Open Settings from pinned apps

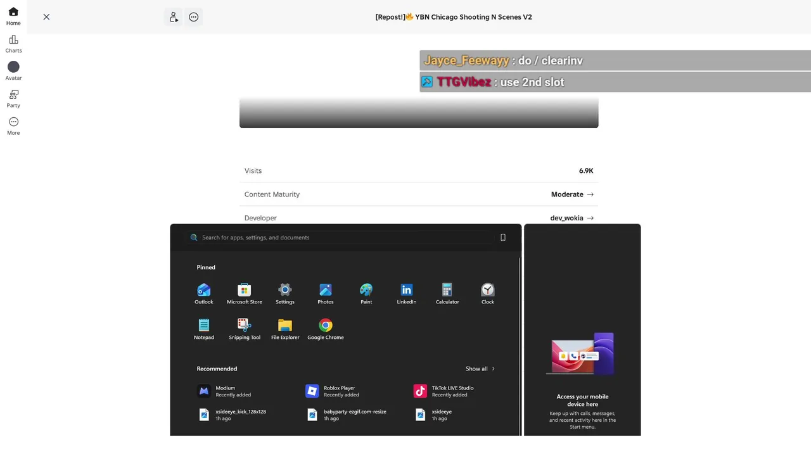click(285, 294)
